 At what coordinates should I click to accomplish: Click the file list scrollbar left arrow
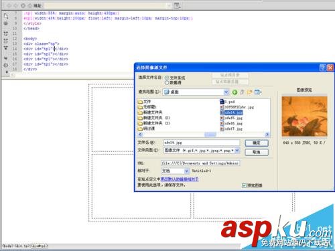coord(140,134)
